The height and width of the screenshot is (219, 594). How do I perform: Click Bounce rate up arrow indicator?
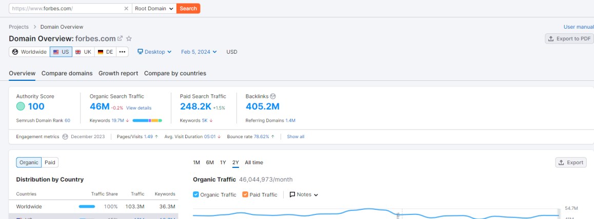(272, 137)
